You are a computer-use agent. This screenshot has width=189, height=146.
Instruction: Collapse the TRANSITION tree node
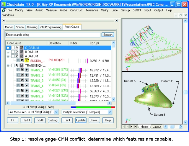click(8, 66)
